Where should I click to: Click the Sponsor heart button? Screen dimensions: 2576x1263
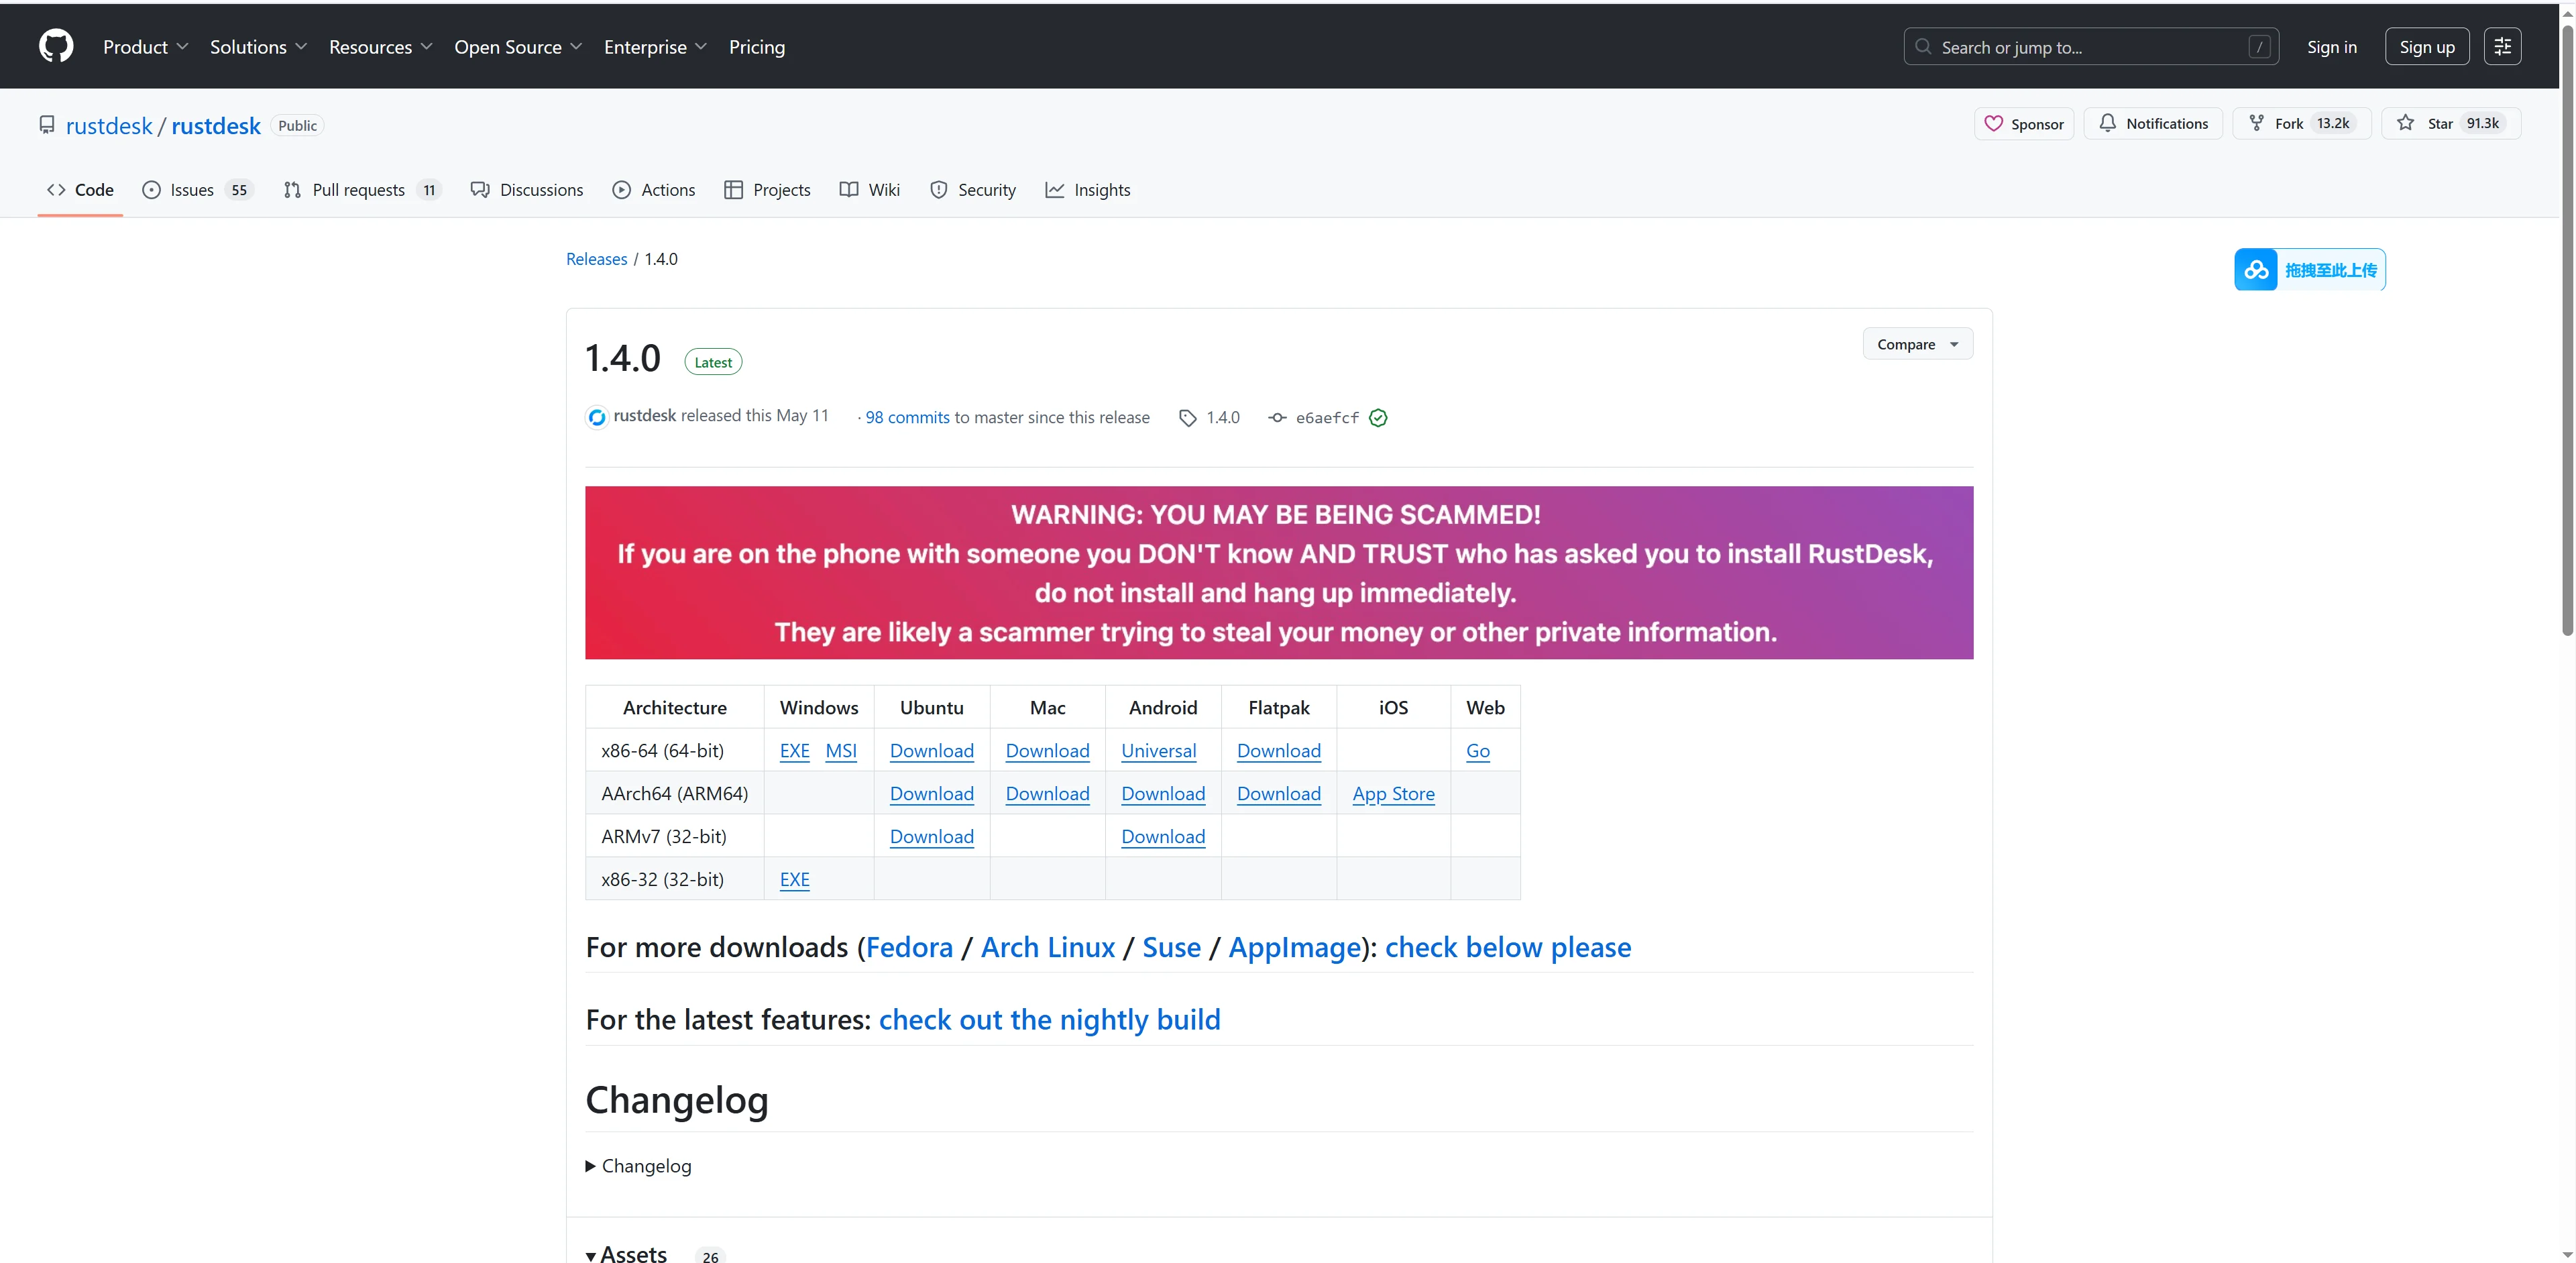coord(2024,124)
